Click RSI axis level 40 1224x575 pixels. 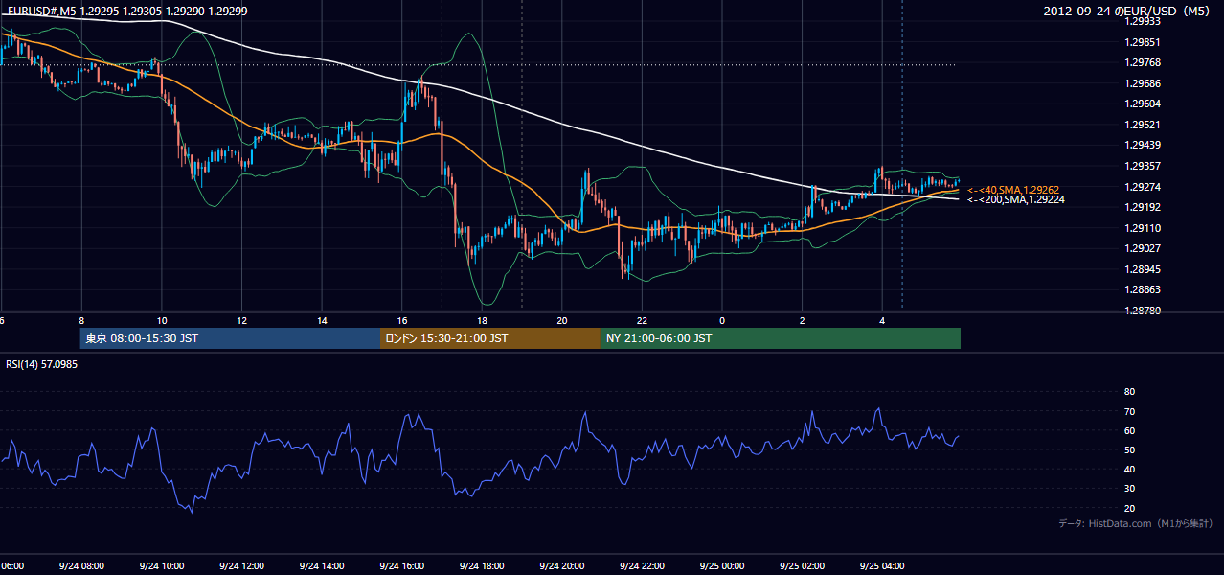coord(1129,469)
